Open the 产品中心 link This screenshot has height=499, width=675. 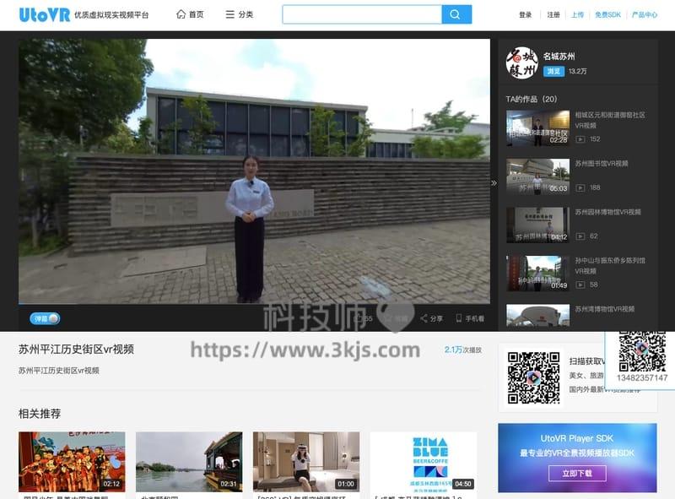[x=645, y=14]
